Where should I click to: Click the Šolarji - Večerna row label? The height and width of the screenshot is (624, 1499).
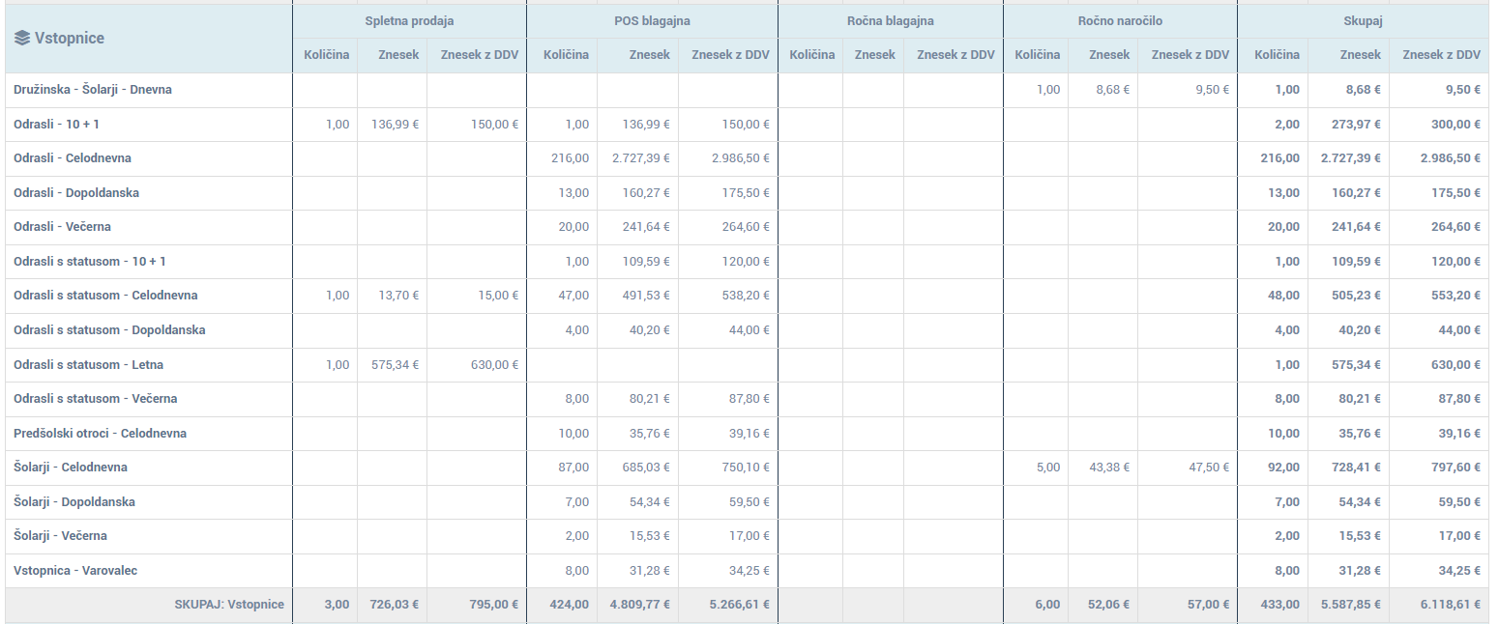point(60,536)
